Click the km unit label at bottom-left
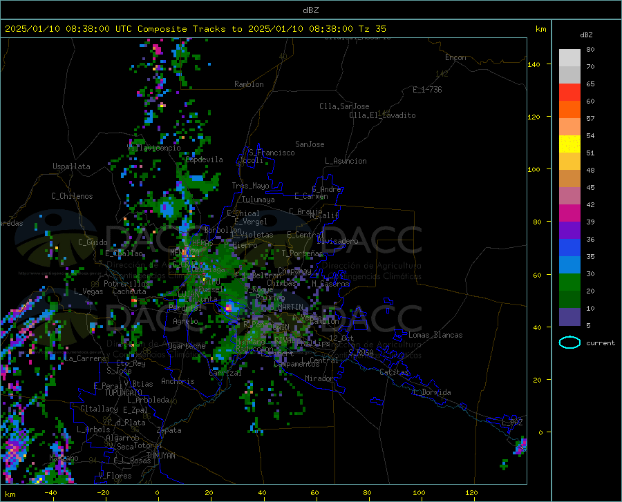The width and height of the screenshot is (622, 502). point(10,494)
